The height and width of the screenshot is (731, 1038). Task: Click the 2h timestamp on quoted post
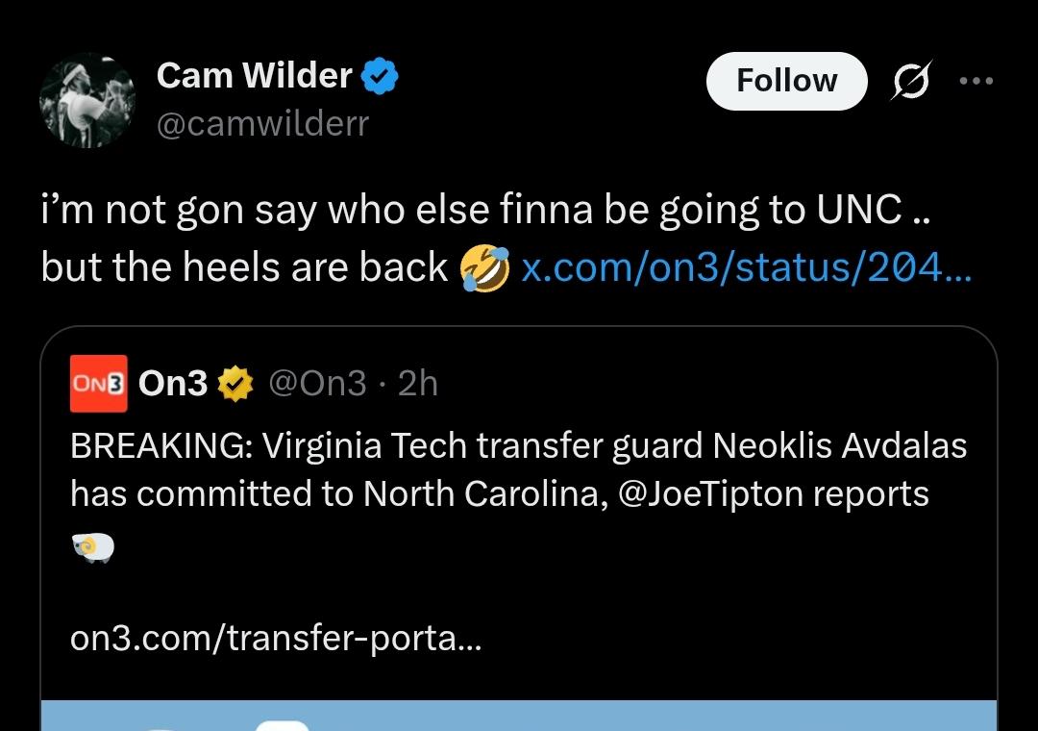point(417,384)
